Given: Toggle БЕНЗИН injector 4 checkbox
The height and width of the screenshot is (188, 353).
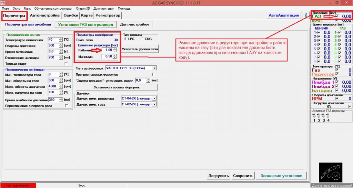Looking at the screenshot, I should 319,45.
